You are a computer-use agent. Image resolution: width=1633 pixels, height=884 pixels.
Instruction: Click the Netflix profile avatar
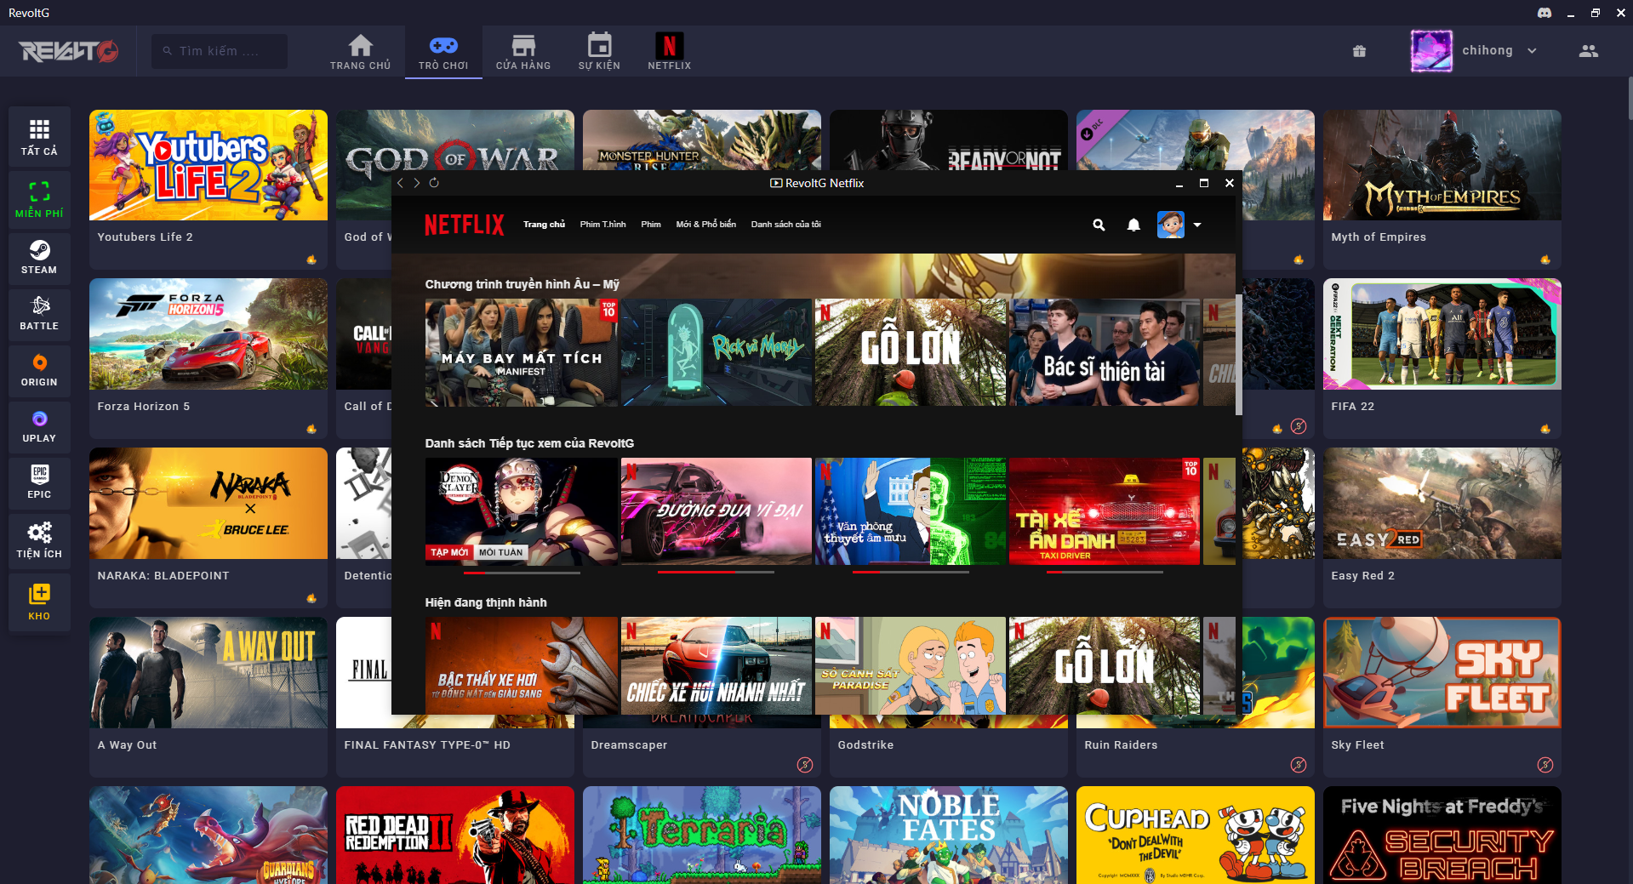click(1171, 225)
